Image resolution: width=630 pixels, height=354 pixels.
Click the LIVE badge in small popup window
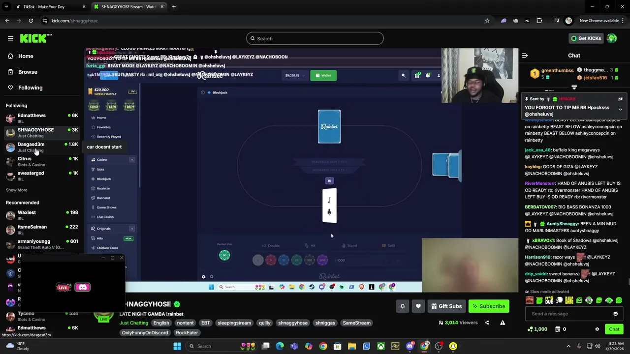tap(63, 287)
